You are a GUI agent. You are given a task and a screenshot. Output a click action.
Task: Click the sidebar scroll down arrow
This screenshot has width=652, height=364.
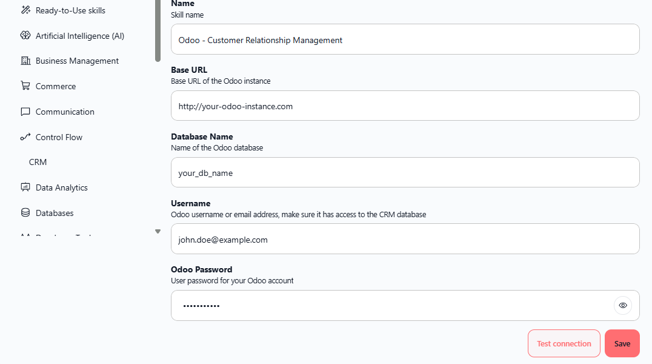pos(158,232)
